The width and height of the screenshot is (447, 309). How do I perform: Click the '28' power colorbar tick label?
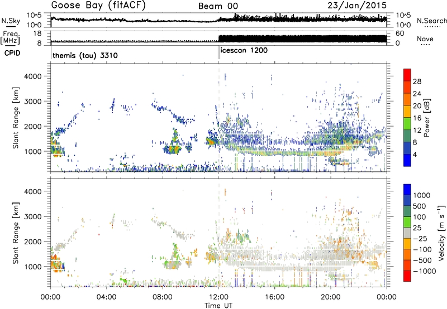417,81
